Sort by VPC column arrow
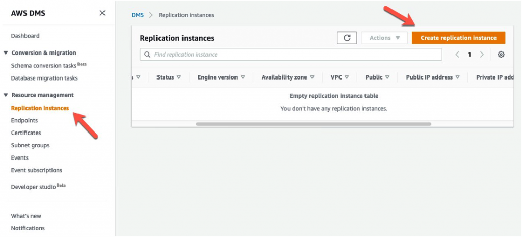 pos(347,77)
